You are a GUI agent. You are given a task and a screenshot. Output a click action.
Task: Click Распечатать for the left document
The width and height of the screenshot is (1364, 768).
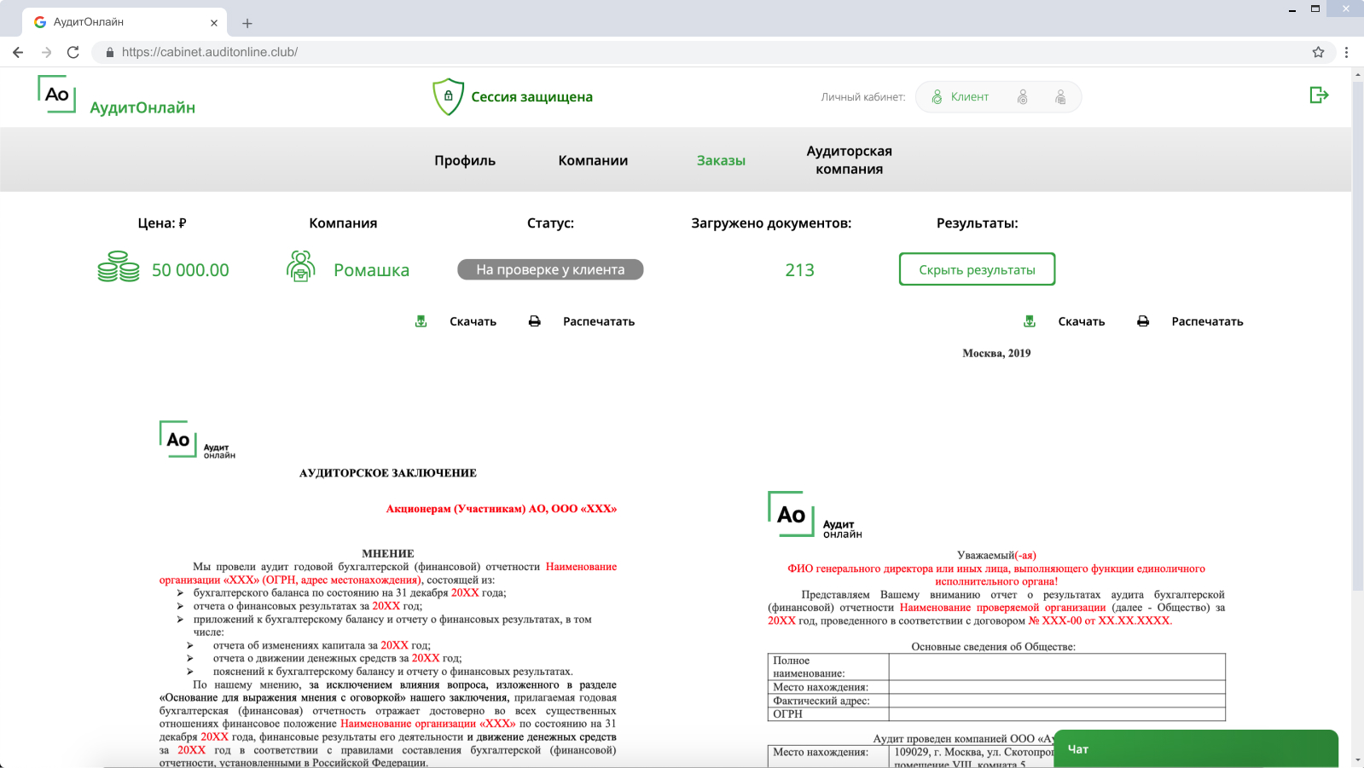[599, 321]
